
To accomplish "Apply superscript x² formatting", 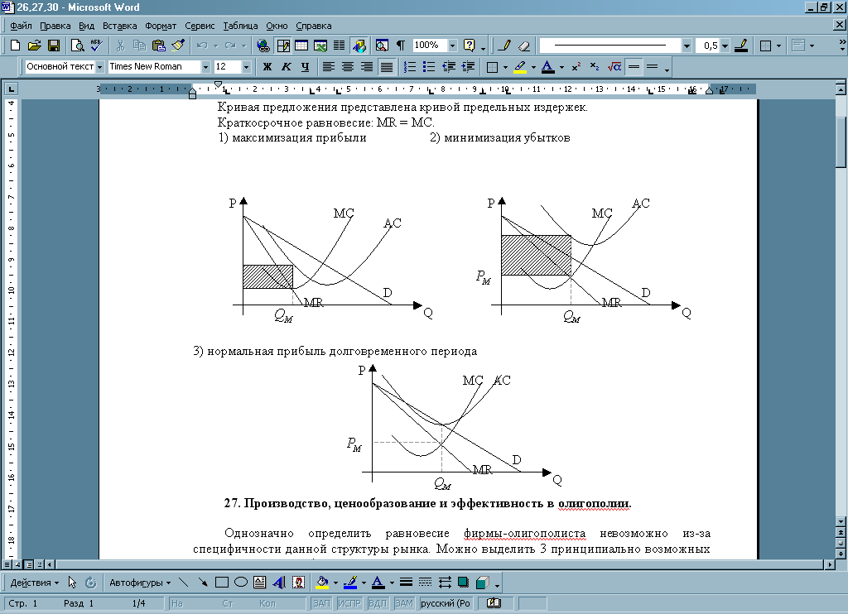I will 576,67.
